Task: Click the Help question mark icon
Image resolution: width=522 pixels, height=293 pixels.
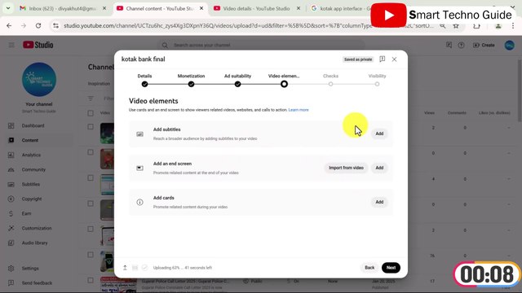Action: pyautogui.click(x=461, y=45)
